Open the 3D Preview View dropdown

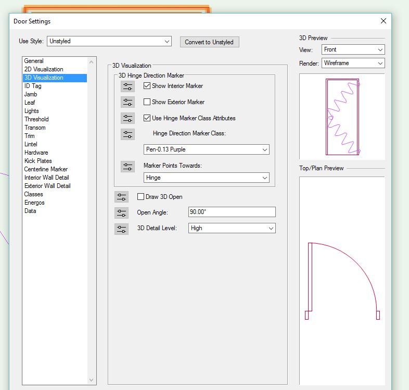tap(353, 49)
